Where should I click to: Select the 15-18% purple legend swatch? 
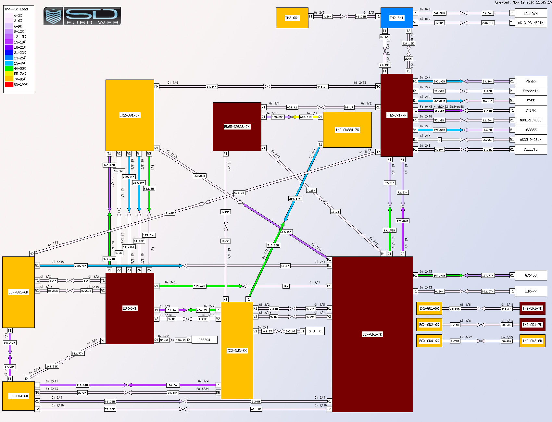click(9, 42)
